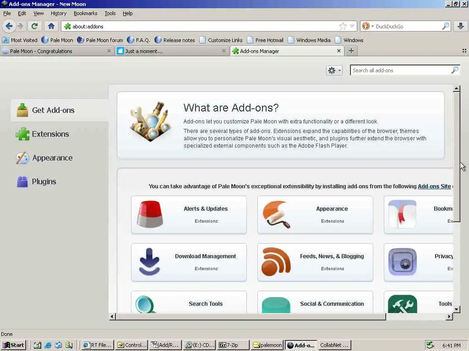469x351 pixels.
Task: Click the bookmark ribbon category icon
Action: [402, 214]
